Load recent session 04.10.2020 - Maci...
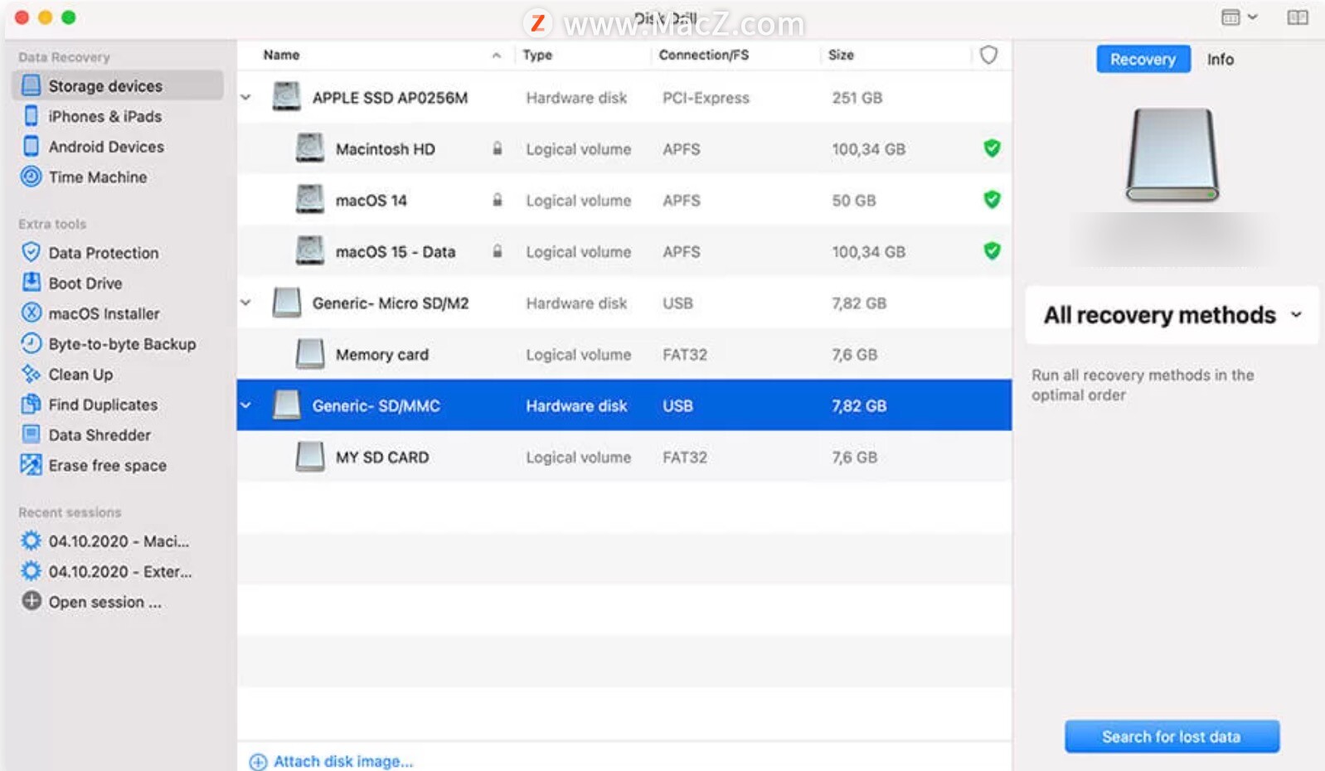This screenshot has height=771, width=1325. pos(119,541)
